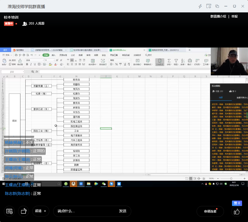The image size is (248, 222).
Task: Toggle the bullet comments display icon
Action: (x=9, y=211)
